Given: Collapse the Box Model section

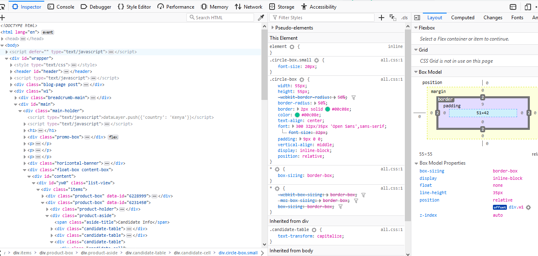Looking at the screenshot, I should click(415, 72).
